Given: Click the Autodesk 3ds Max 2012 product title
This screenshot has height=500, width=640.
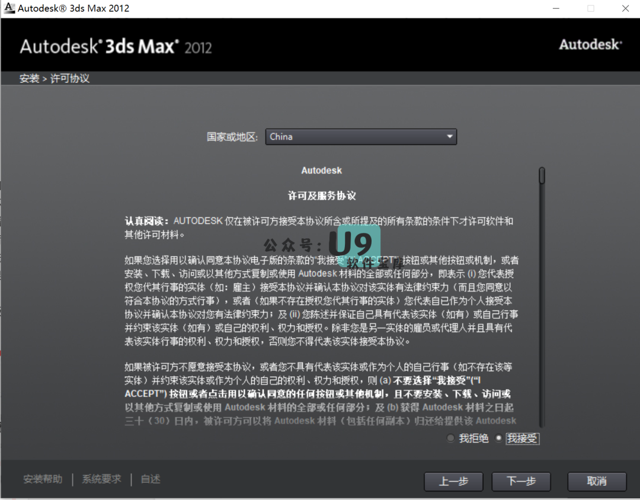Looking at the screenshot, I should (116, 47).
